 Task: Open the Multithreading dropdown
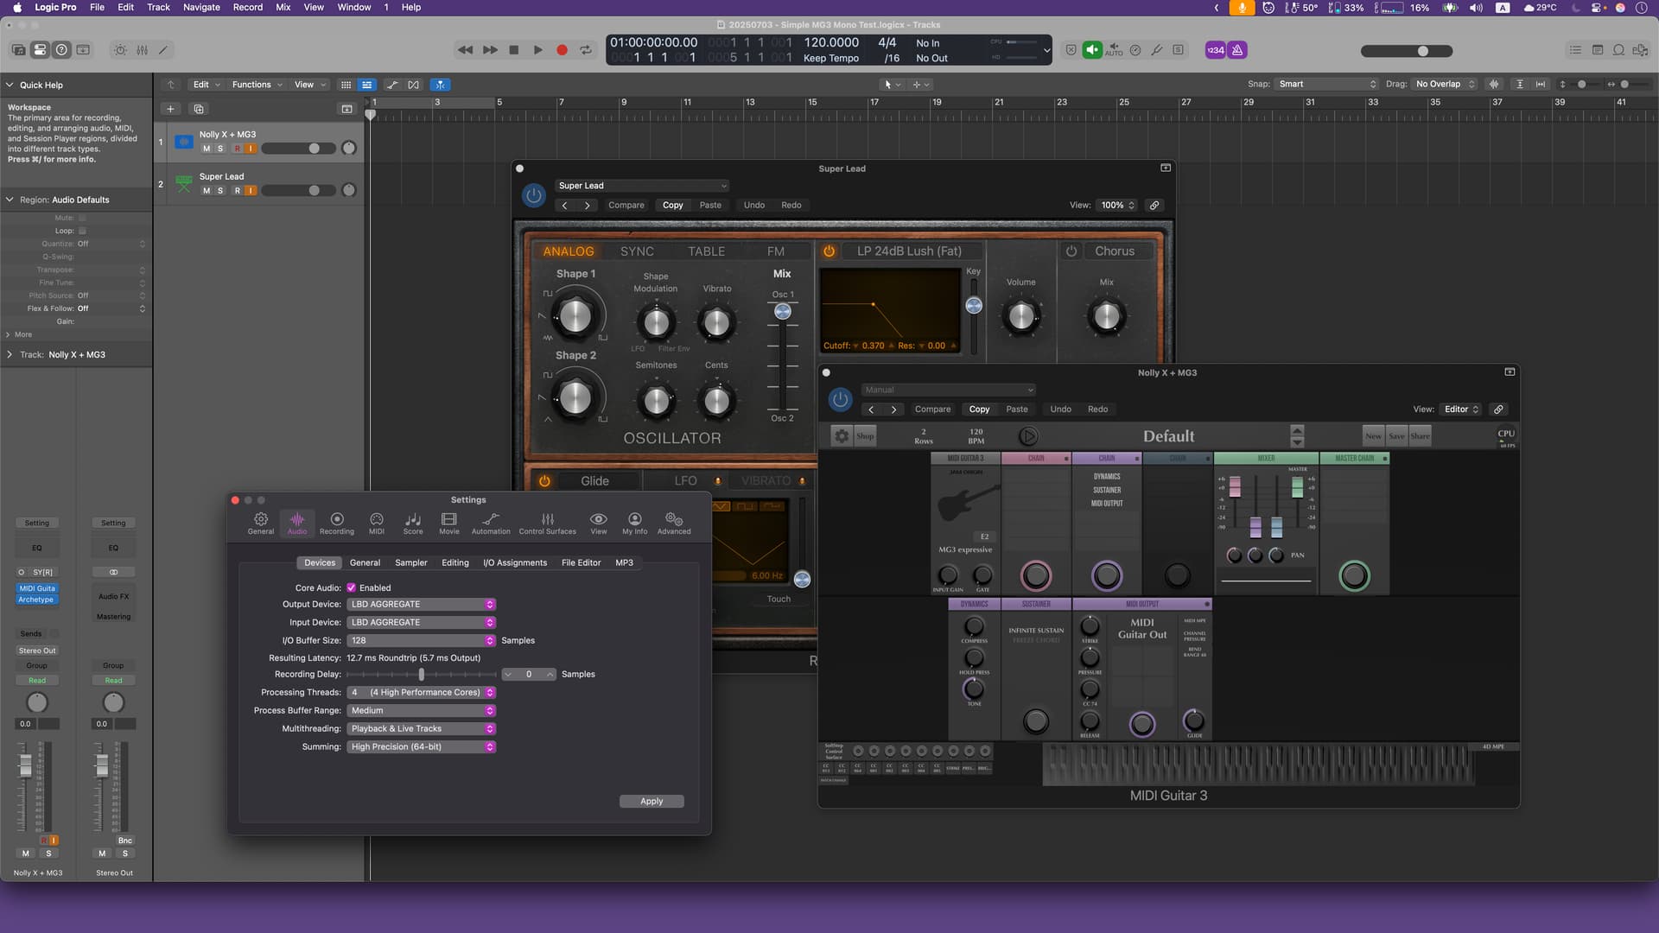pyautogui.click(x=422, y=729)
